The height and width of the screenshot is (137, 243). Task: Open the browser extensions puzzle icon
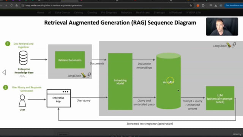(203, 5)
